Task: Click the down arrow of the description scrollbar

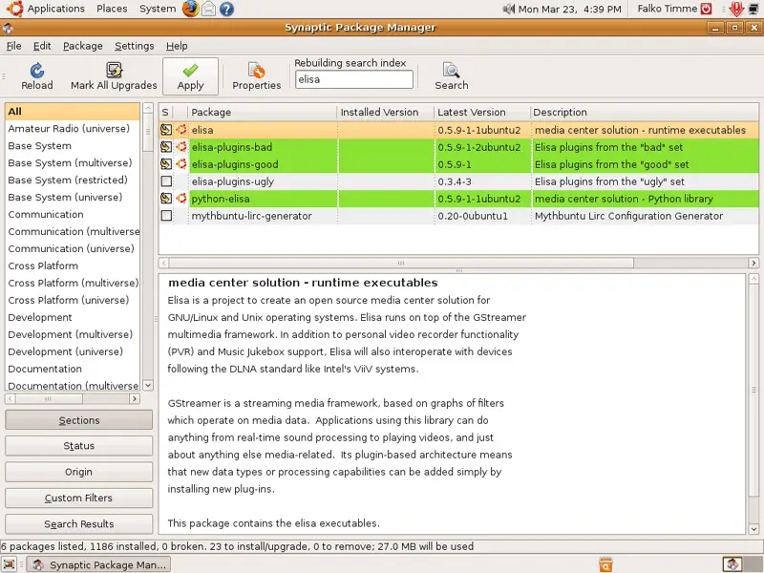Action: point(753,529)
